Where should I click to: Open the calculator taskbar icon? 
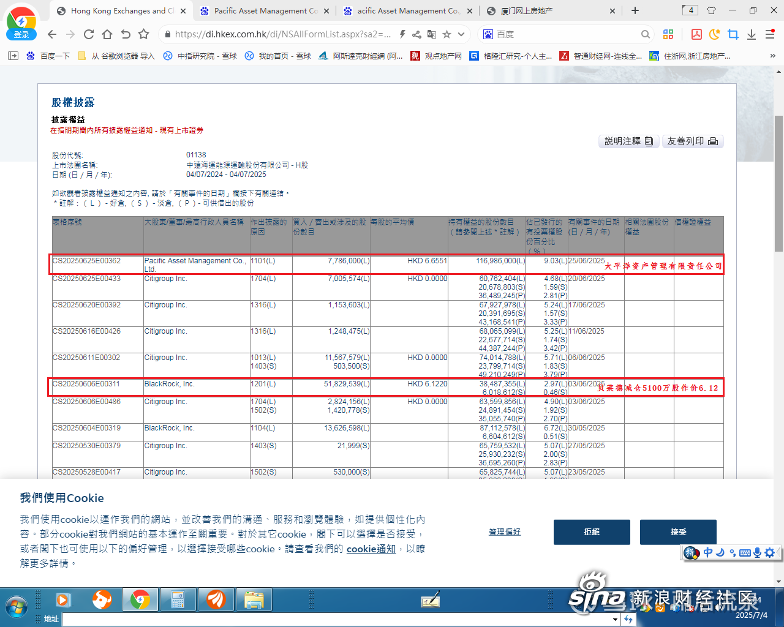pos(178,600)
